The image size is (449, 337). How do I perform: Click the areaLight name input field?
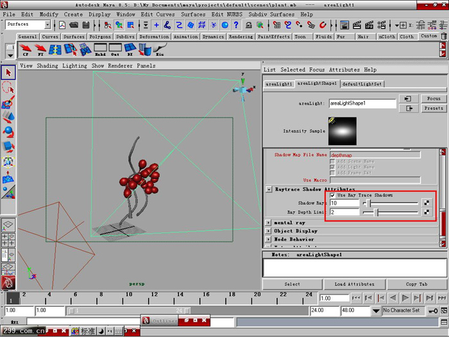point(362,103)
